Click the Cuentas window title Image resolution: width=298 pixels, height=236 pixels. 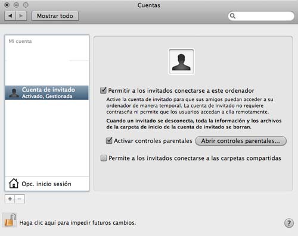pyautogui.click(x=149, y=5)
